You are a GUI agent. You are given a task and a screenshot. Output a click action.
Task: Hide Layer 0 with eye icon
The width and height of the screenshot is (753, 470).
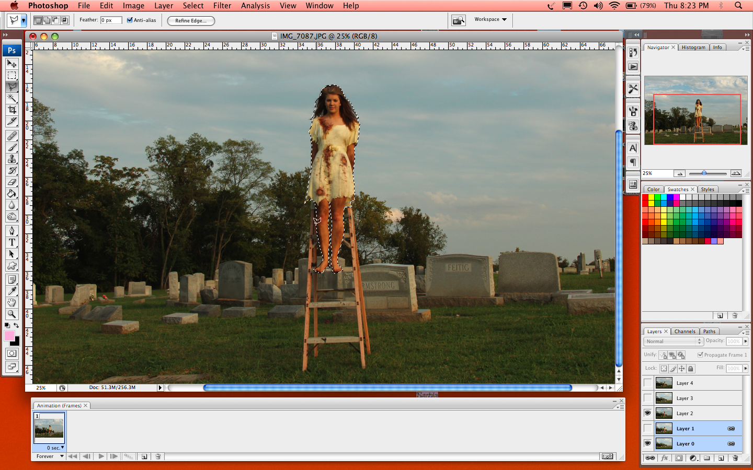click(648, 443)
